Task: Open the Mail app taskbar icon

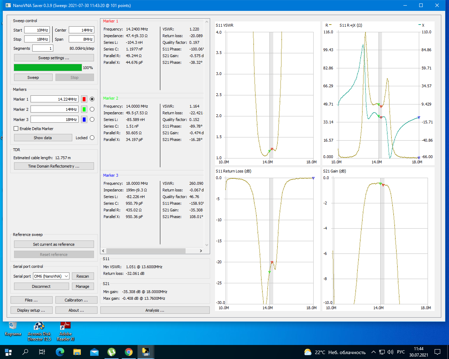Action: [x=94, y=352]
